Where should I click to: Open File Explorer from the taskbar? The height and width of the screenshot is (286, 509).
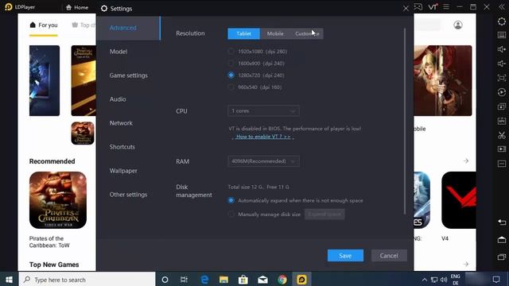coord(223,280)
